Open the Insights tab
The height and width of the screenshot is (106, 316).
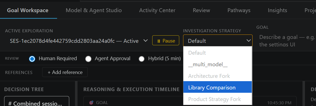(x=277, y=10)
